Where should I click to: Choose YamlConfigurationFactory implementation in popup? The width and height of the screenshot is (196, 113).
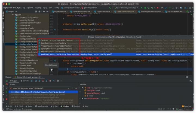tap(116, 54)
